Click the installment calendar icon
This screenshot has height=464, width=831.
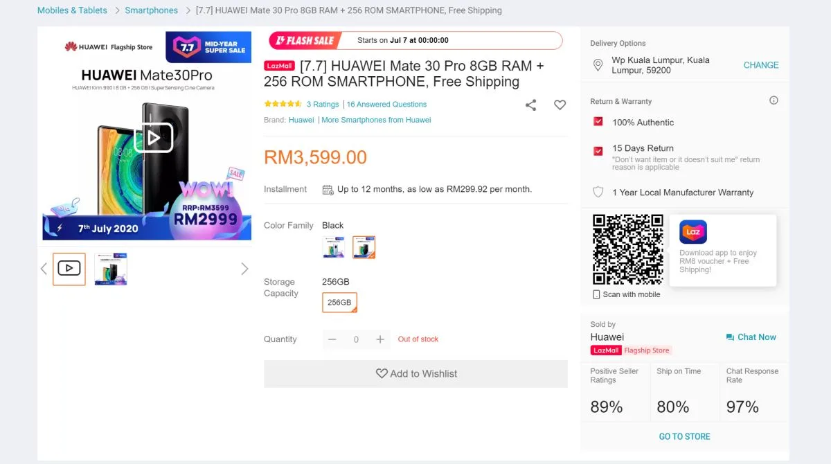[328, 189]
